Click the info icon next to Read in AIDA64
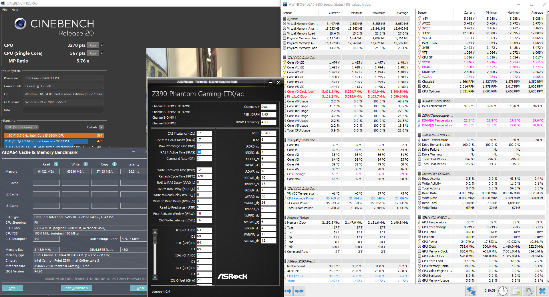Image resolution: width=549 pixels, height=297 pixels. [56, 164]
